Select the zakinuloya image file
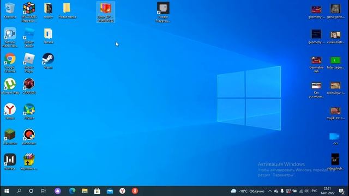Image resolution: width=349 pixels, height=196 pixels. tap(335, 88)
